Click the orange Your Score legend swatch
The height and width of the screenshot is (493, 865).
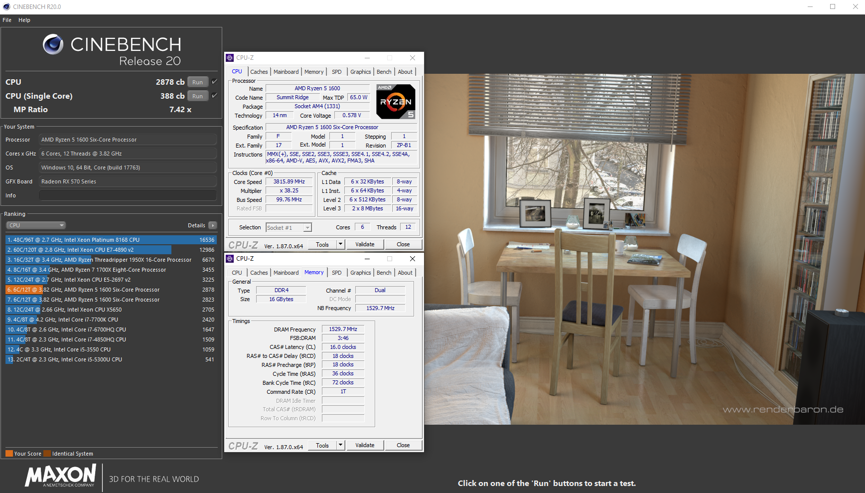click(x=9, y=454)
